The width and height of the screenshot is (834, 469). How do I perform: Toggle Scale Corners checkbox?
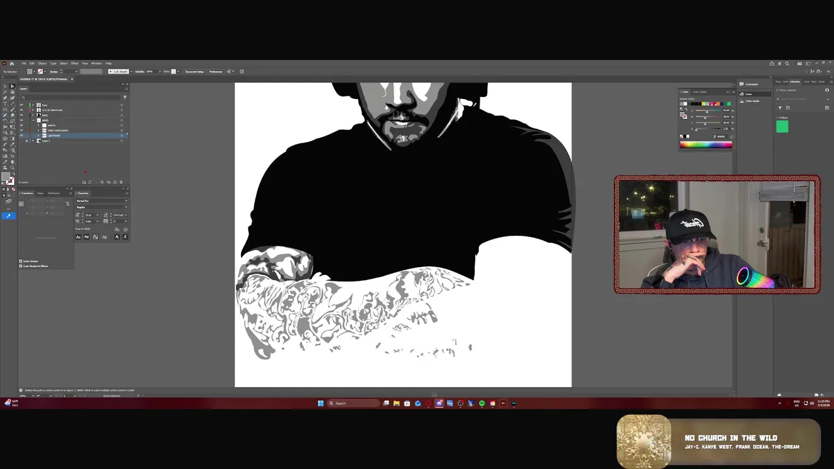(21, 261)
